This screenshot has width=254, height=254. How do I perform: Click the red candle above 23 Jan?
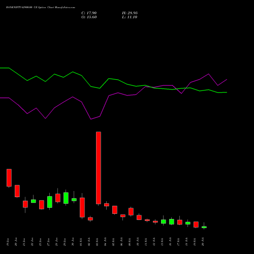point(42,205)
